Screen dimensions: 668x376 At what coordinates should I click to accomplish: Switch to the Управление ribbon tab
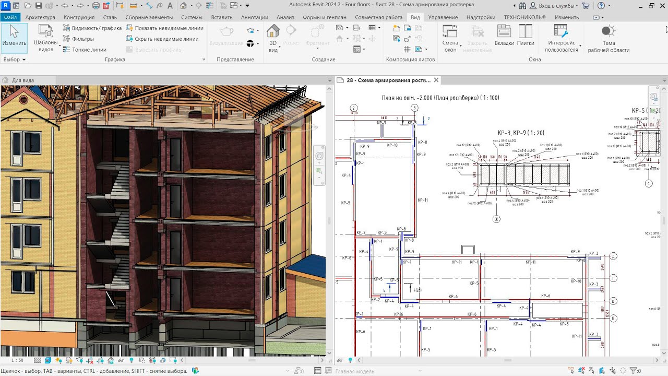[x=443, y=17]
